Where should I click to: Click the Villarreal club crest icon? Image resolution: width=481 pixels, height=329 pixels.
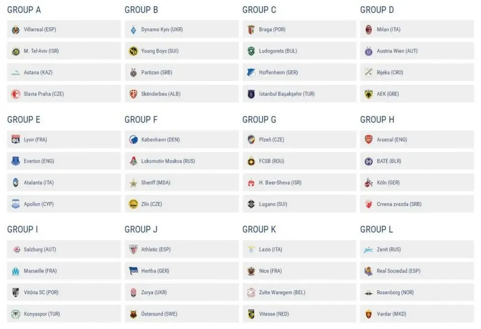point(16,29)
